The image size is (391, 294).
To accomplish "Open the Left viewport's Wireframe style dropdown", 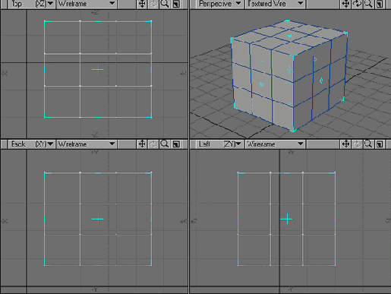I will pyautogui.click(x=275, y=144).
